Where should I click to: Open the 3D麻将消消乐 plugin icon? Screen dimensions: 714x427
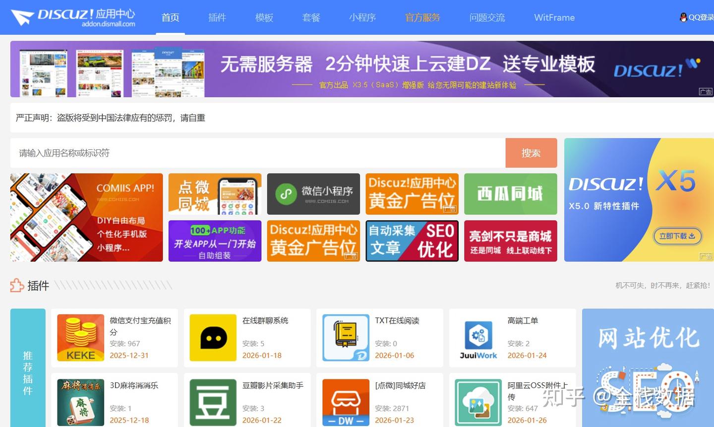[x=81, y=402]
